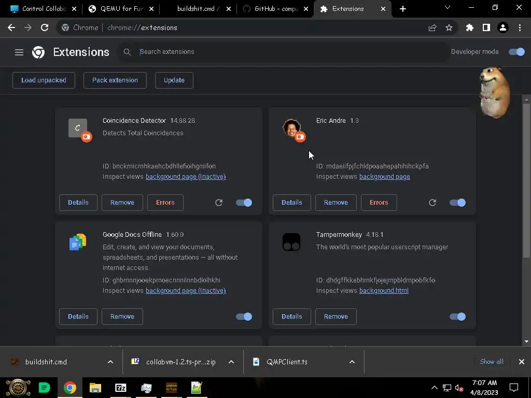531x398 pixels.
Task: Click the Load unpacked button
Action: (44, 80)
